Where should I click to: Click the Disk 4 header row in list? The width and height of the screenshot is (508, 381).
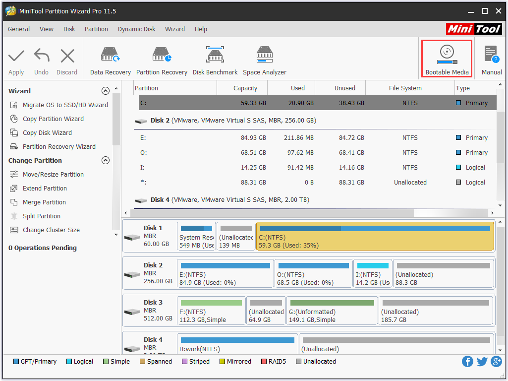315,200
